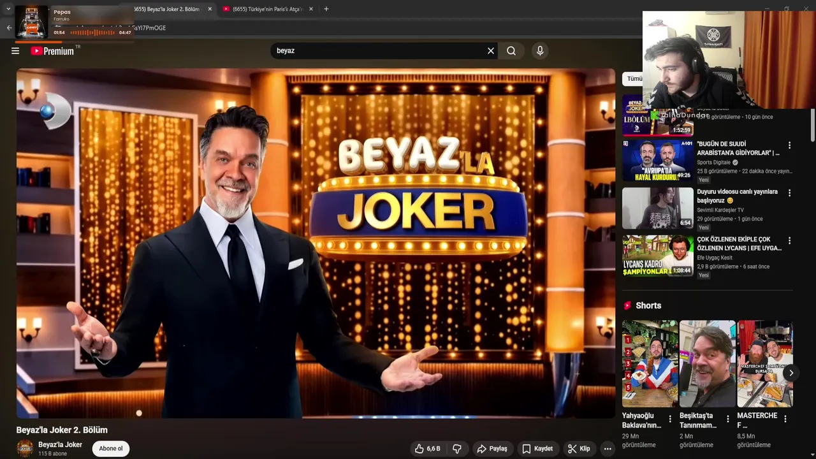The image size is (816, 459).
Task: Open the Duyuru videosu canlı yayınlara thumbnail
Action: pos(658,208)
